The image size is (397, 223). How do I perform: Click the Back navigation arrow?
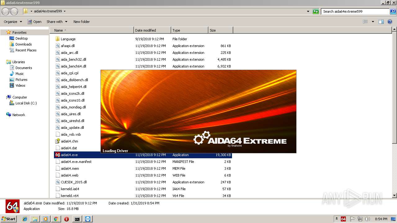[x=5, y=11]
